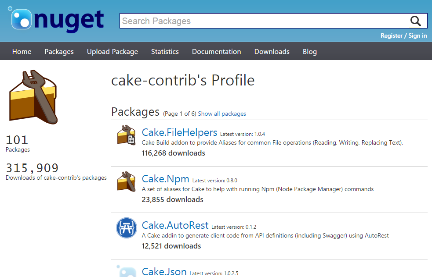Click the Show all packages link

(x=222, y=114)
